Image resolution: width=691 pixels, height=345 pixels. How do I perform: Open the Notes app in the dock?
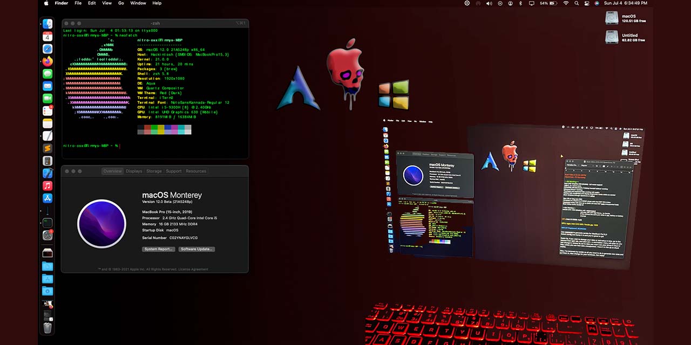point(48,123)
